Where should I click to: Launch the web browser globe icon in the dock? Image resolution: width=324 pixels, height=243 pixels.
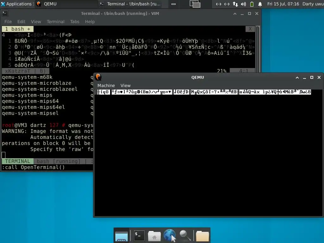(170, 235)
